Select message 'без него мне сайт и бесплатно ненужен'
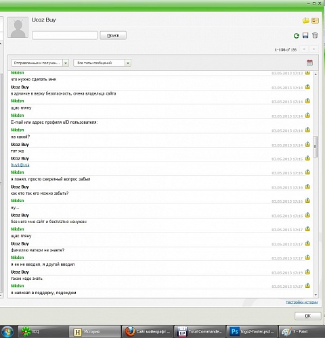Screen dimensions: 325x338 pos(49,222)
